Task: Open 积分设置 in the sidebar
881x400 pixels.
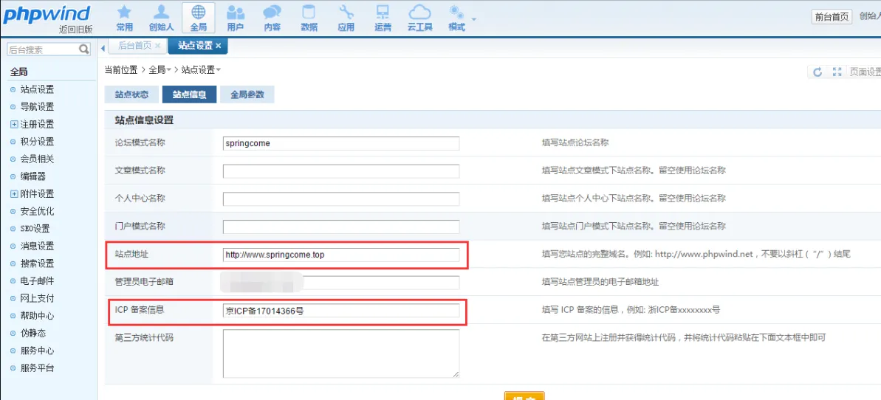Action: (x=37, y=142)
